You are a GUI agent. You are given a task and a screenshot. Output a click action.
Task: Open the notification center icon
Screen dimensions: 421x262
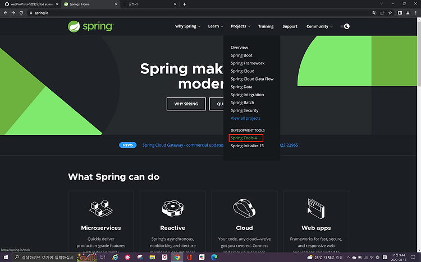pyautogui.click(x=413, y=257)
